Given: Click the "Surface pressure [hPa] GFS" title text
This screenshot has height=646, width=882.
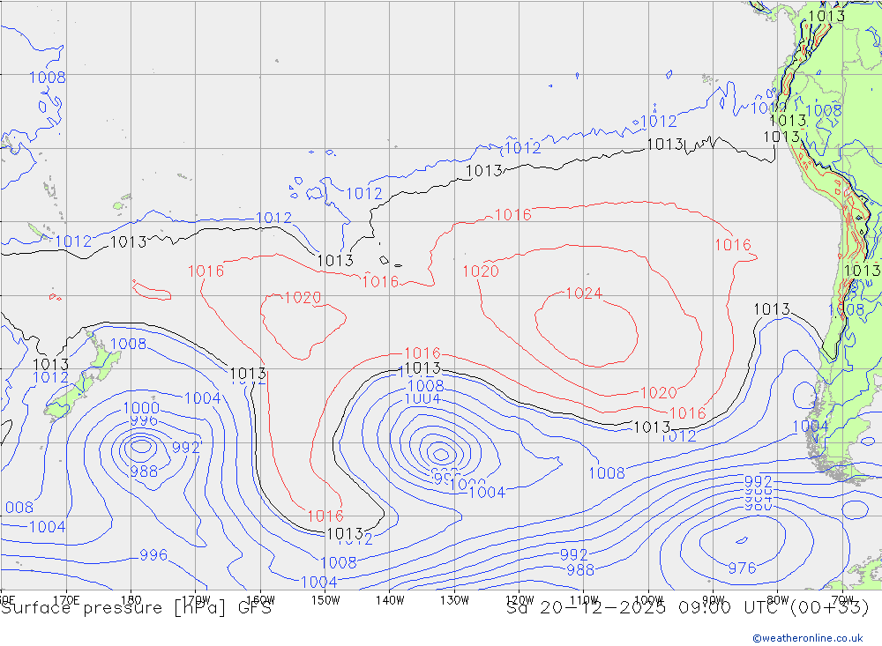Looking at the screenshot, I should [136, 608].
